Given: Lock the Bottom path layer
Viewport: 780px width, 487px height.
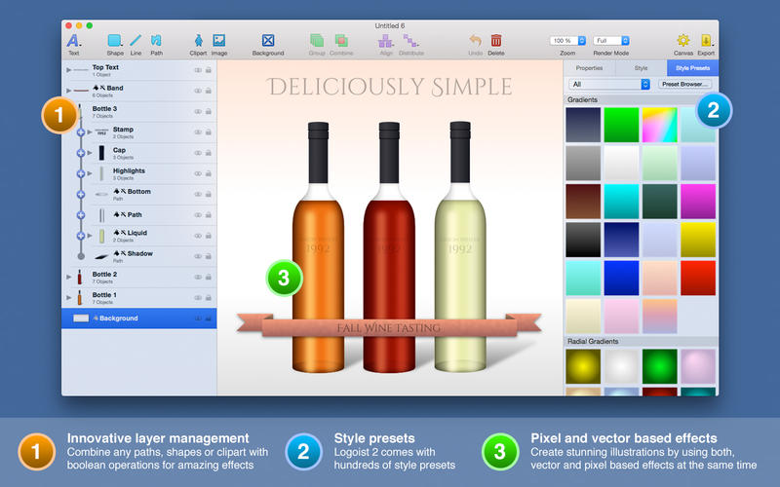Looking at the screenshot, I should pos(209,194).
